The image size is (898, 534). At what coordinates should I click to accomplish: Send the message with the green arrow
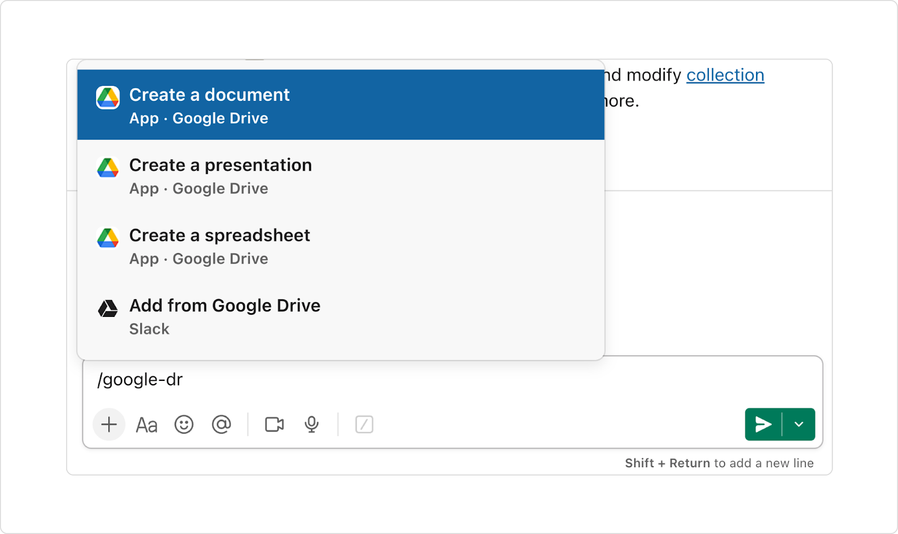(763, 425)
